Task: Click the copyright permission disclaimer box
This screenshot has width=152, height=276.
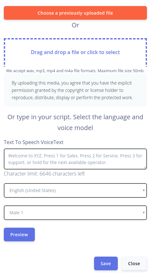Action: 75,90
